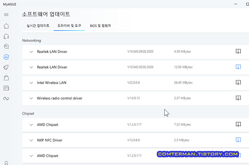
Task: Click version V10.042.0526.2020
Action: [140, 67]
